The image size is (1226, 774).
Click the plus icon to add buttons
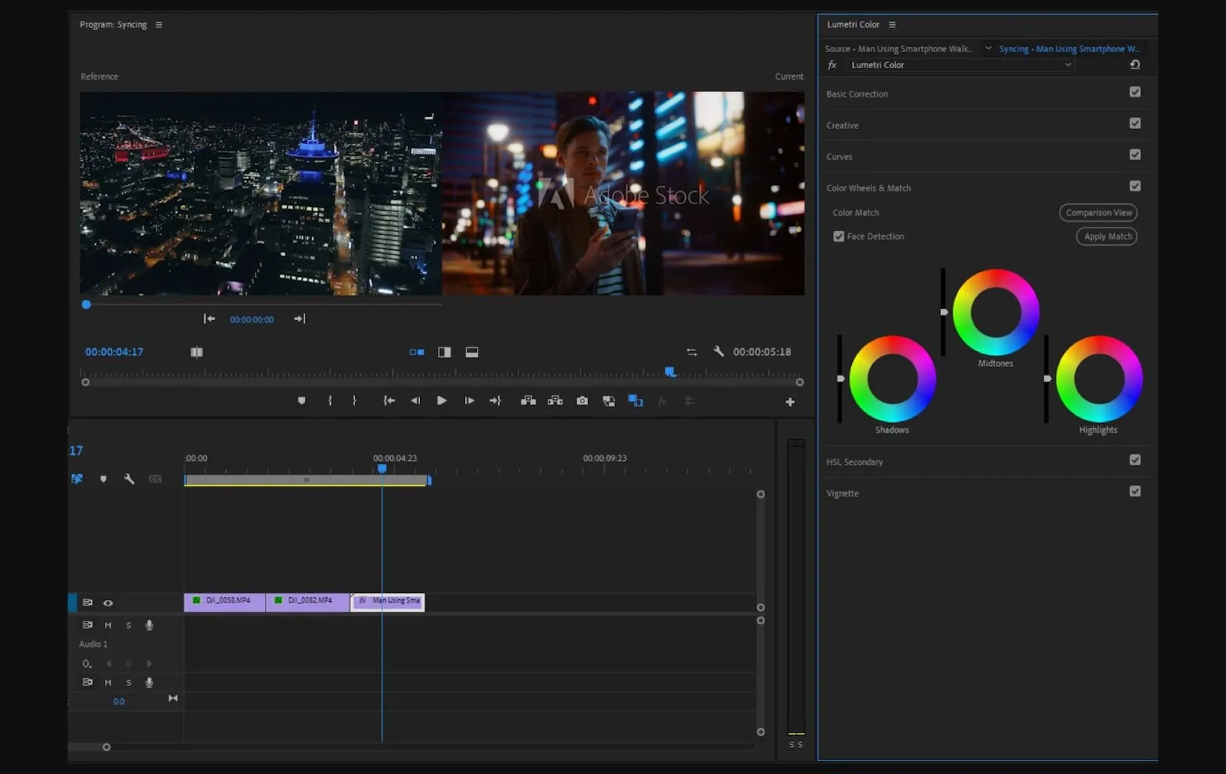(790, 402)
